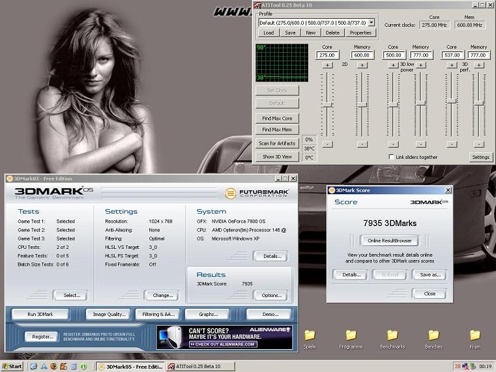The height and width of the screenshot is (372, 496).
Task: Click Save as... in Score dialog
Action: tap(430, 275)
